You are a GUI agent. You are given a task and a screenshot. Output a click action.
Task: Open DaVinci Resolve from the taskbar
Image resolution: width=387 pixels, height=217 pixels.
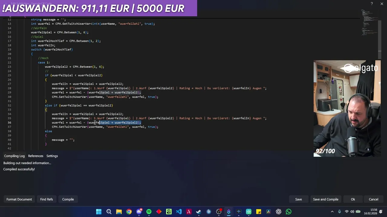click(268, 212)
